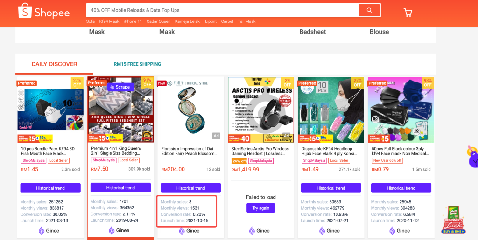Open the RM15 Free Shipping tab
This screenshot has height=240, width=478.
138,64
